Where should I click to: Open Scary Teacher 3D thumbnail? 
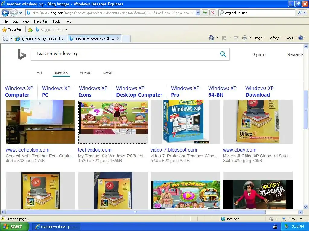click(258, 190)
